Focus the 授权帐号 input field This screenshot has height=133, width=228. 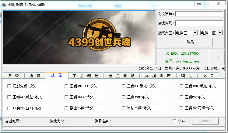[199, 14]
